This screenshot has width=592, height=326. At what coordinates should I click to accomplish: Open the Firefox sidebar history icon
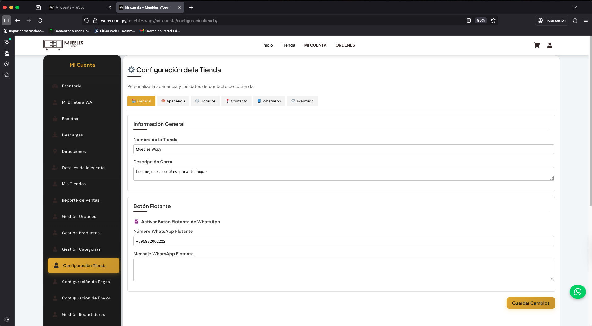(x=7, y=64)
